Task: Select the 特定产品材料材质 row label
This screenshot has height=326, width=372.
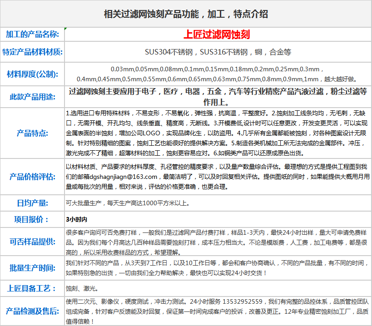Action: (x=32, y=51)
